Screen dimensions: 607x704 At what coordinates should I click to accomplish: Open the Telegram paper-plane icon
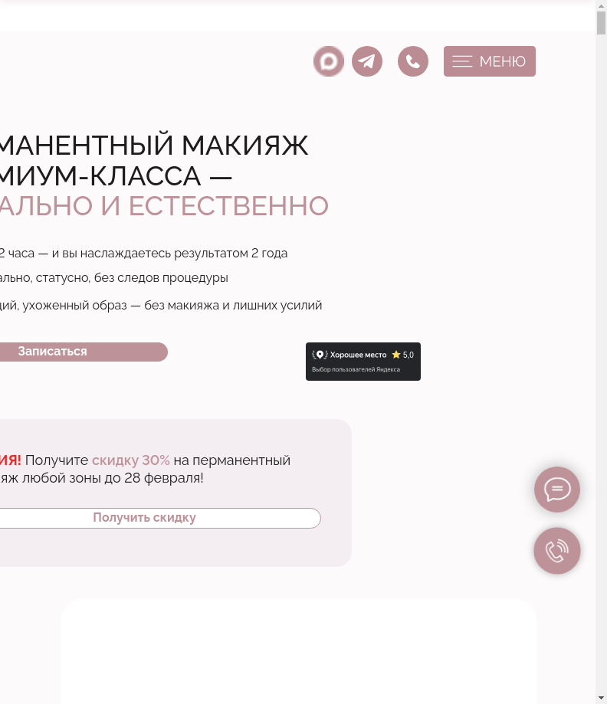[367, 61]
